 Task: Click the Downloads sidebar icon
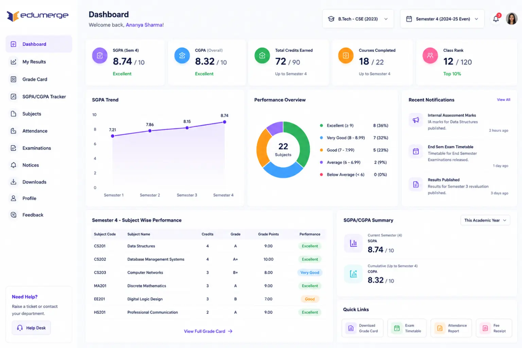coord(14,182)
